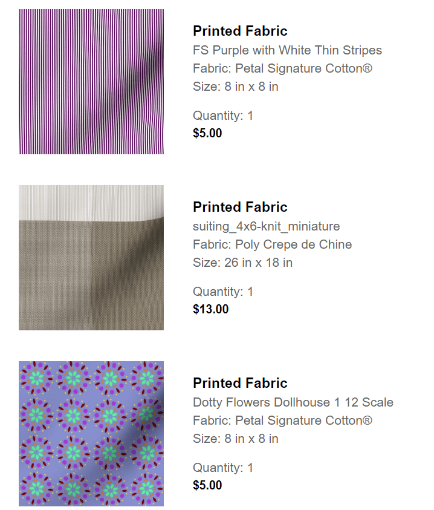This screenshot has height=510, width=434.
Task: Click first Printed Fabric heading
Action: (240, 31)
